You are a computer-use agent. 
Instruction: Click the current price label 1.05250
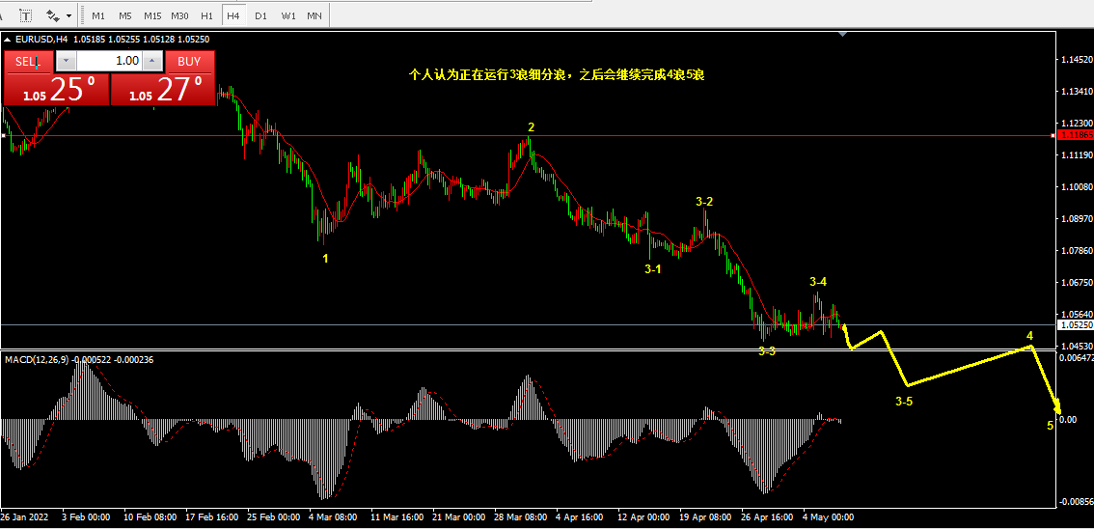pyautogui.click(x=1076, y=324)
